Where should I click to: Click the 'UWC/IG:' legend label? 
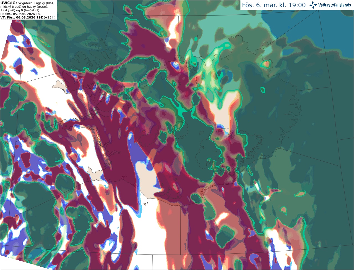point(9,3)
